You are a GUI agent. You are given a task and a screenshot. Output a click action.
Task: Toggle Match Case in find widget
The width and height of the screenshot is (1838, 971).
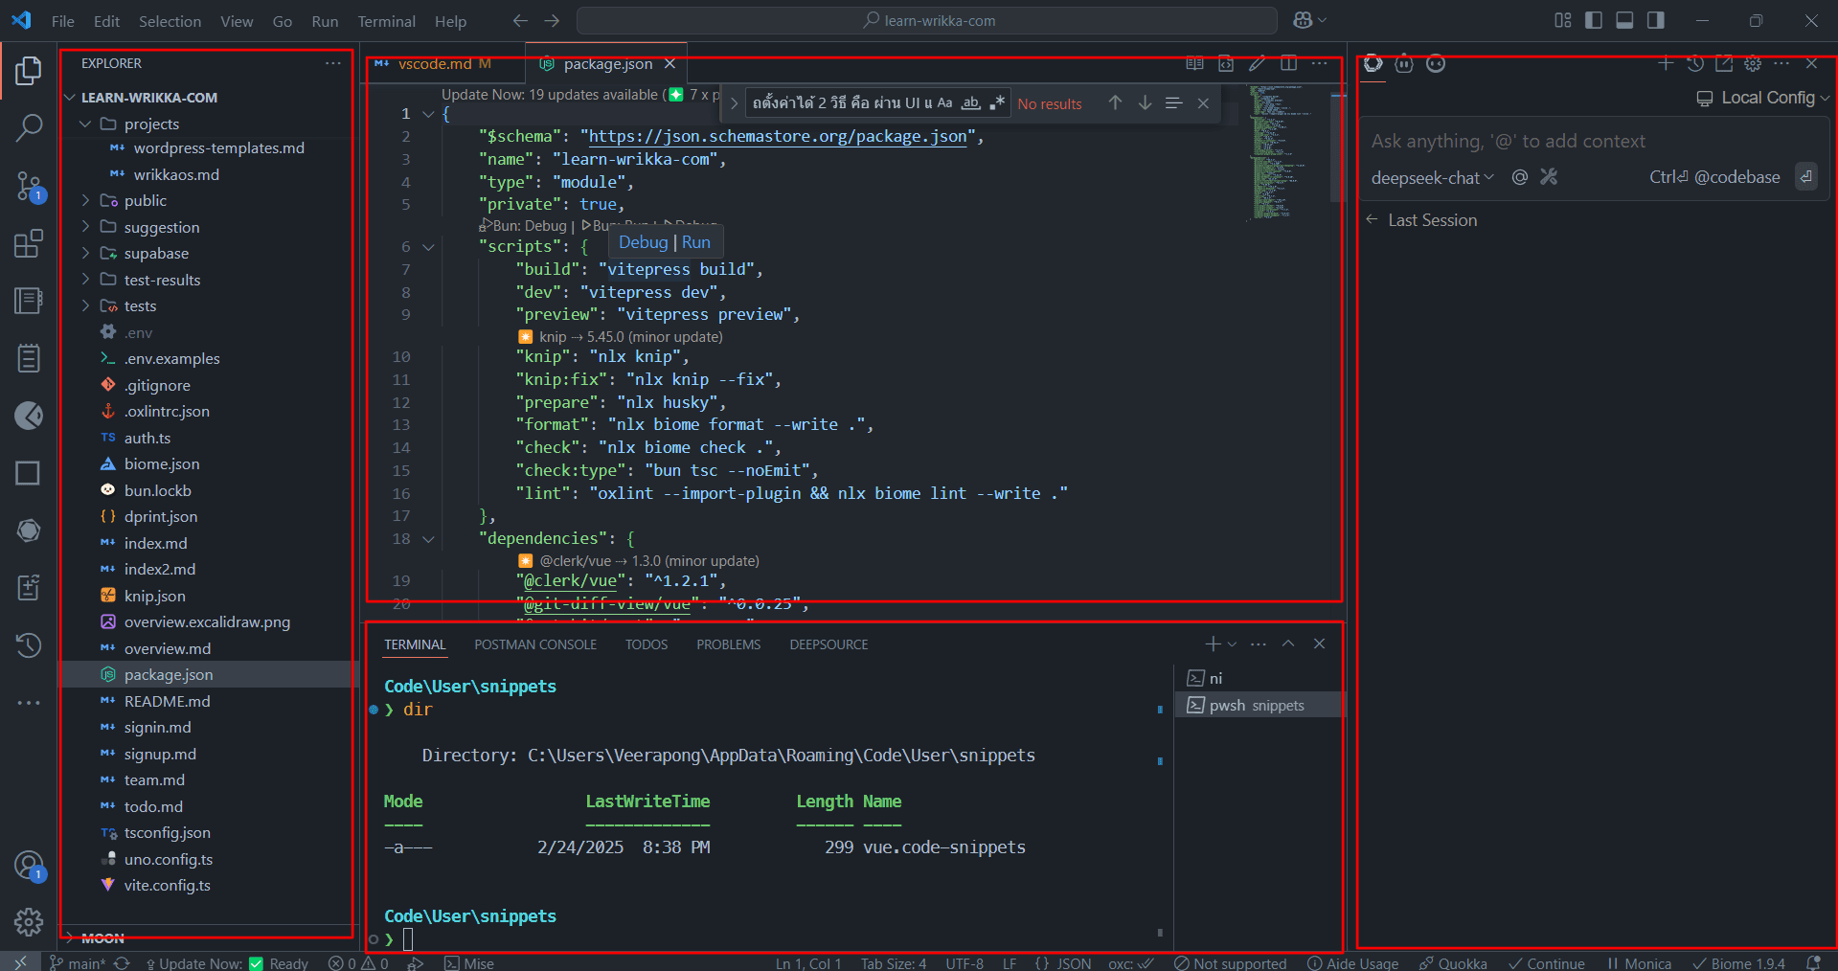944,102
